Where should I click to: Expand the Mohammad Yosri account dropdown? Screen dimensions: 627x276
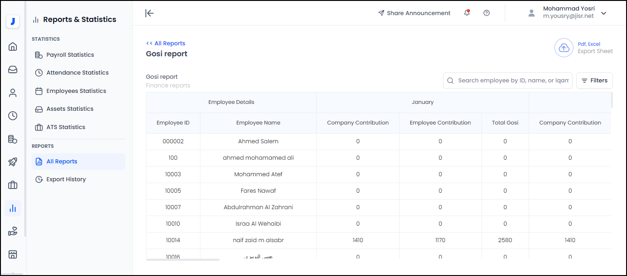point(604,13)
